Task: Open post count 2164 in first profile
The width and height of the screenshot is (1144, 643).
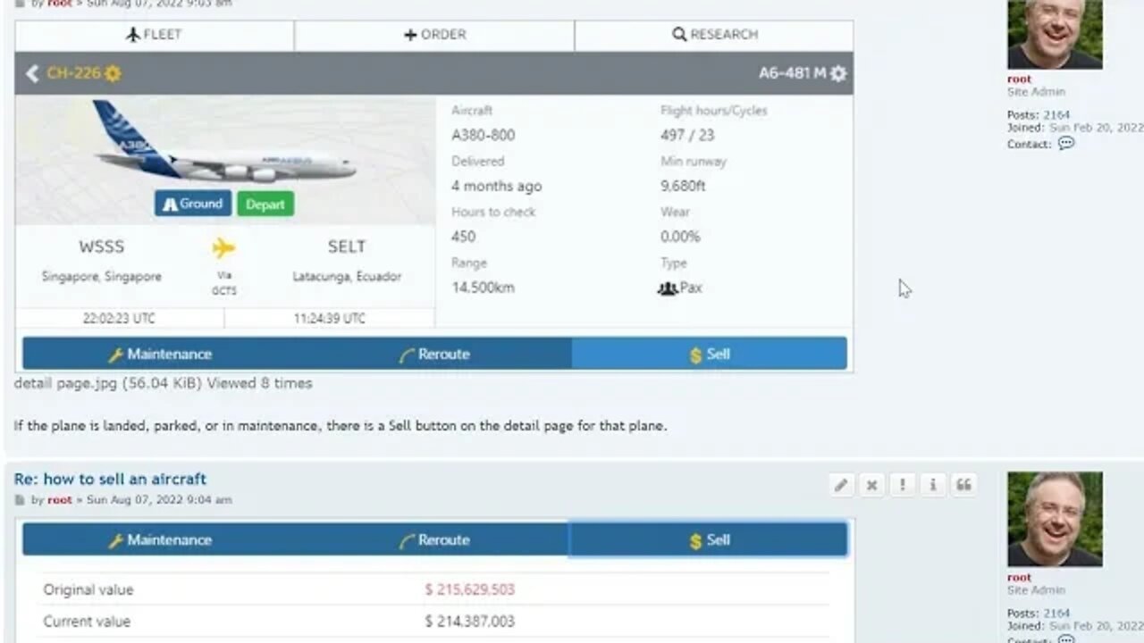Action: [1056, 115]
